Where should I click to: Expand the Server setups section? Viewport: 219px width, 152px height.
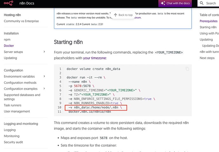(x=44, y=52)
